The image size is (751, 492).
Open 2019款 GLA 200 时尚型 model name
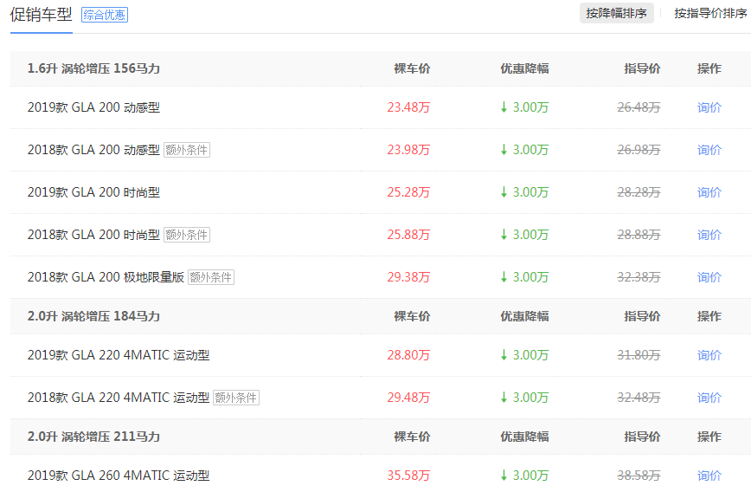tap(93, 192)
